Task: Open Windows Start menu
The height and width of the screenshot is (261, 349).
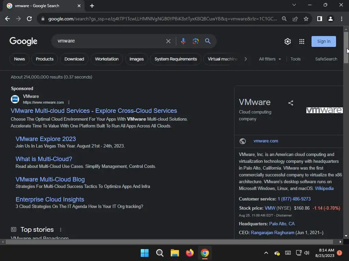Action: pyautogui.click(x=145, y=253)
